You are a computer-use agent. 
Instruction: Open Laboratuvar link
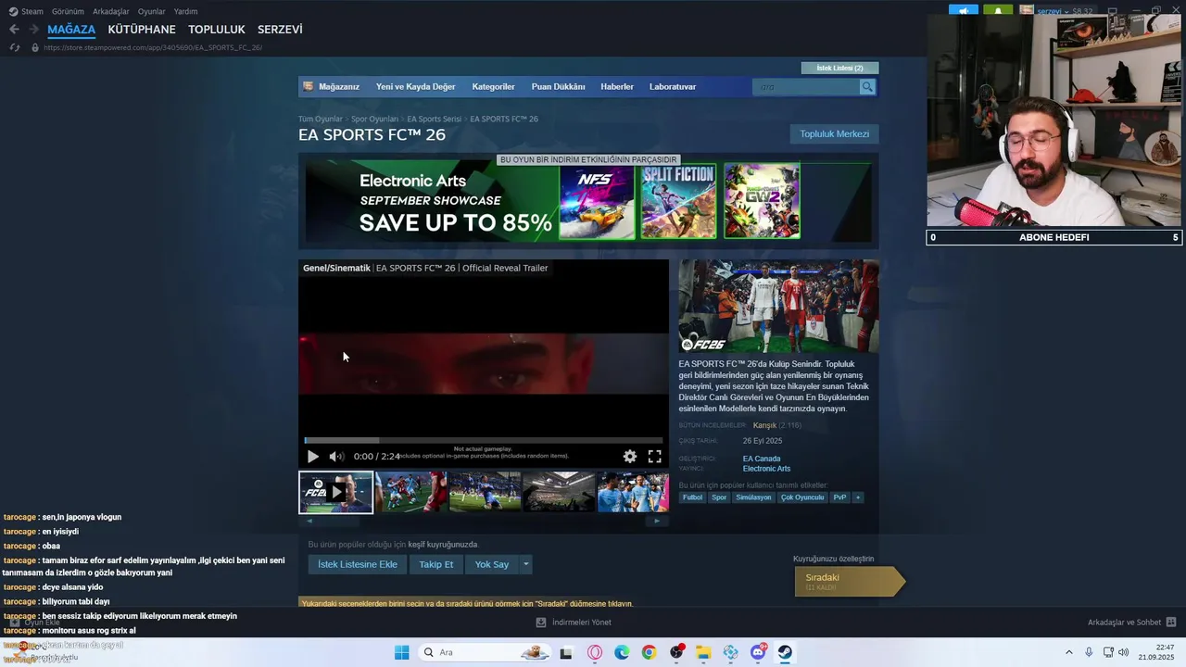(673, 87)
